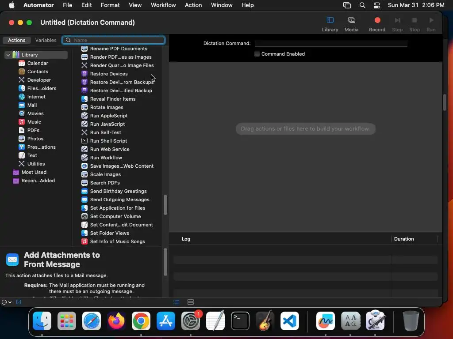Select the Movies category
453x339 pixels.
(35, 113)
